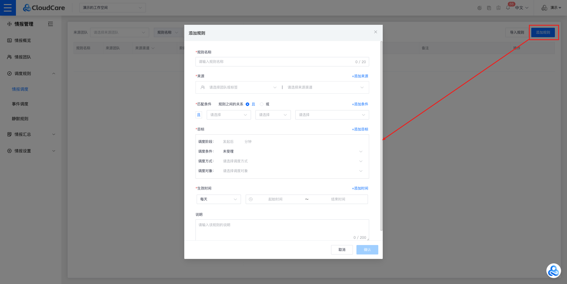This screenshot has width=567, height=284.
Task: Close the 添加规则 dialog
Action: click(375, 32)
